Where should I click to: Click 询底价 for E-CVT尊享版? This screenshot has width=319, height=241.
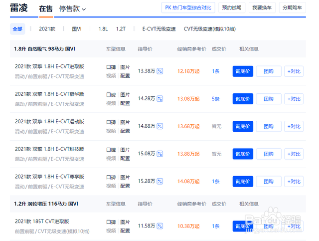pyautogui.click(x=243, y=181)
